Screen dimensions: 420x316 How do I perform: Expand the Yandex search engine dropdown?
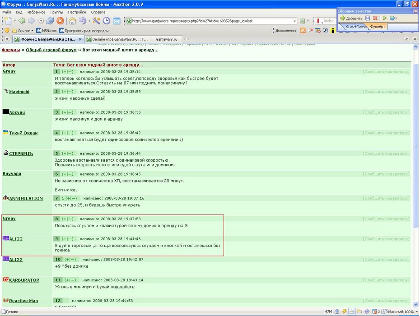point(322,21)
